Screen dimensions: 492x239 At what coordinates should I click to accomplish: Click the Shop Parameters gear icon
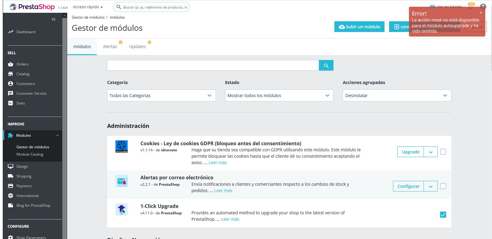point(11,237)
